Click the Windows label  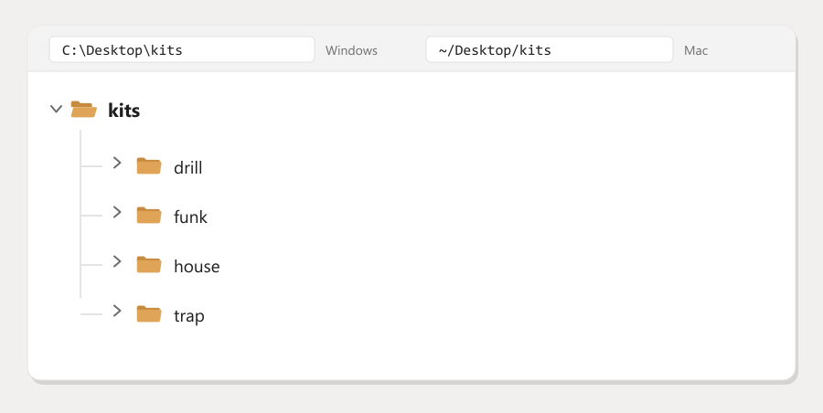pos(351,50)
